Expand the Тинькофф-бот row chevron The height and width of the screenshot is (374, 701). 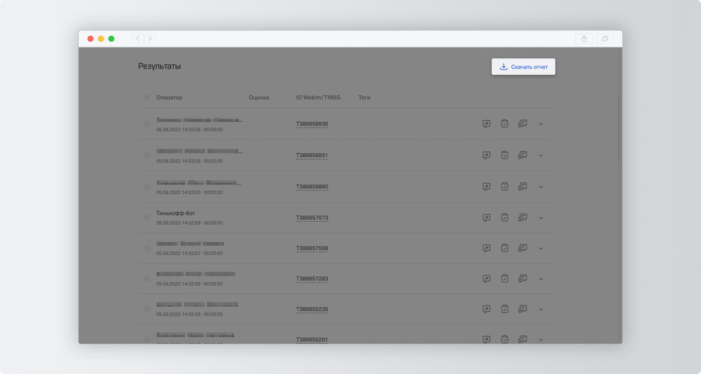pos(541,218)
